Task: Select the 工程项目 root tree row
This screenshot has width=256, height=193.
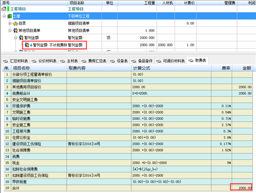Action: point(128,9)
